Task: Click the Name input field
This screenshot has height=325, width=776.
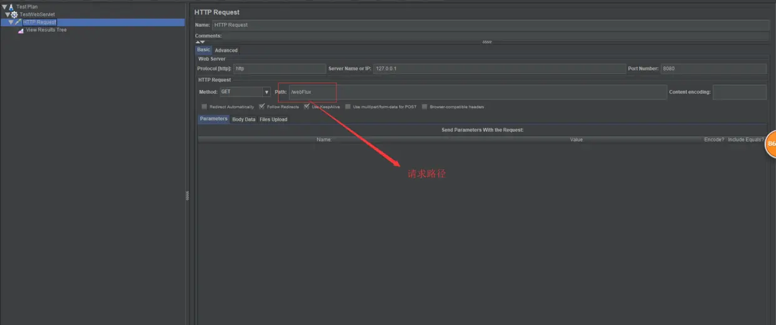Action: (x=491, y=25)
